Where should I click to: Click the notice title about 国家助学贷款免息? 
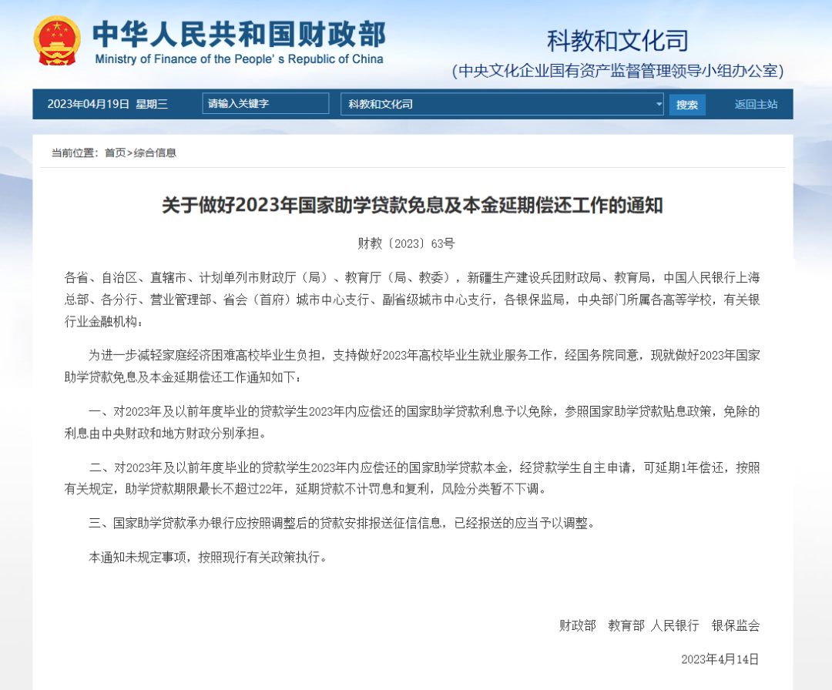click(x=412, y=206)
